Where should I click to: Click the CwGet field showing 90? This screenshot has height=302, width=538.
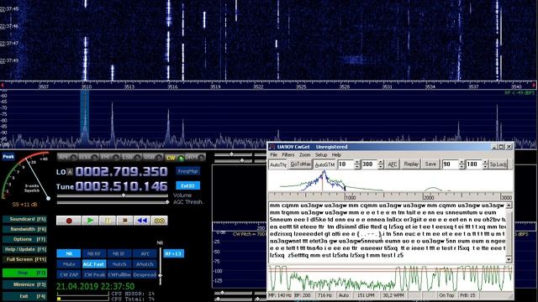[451, 164]
